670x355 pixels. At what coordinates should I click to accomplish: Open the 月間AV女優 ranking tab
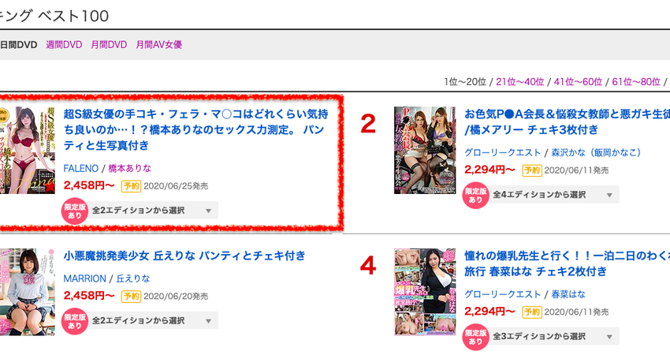coord(159,45)
